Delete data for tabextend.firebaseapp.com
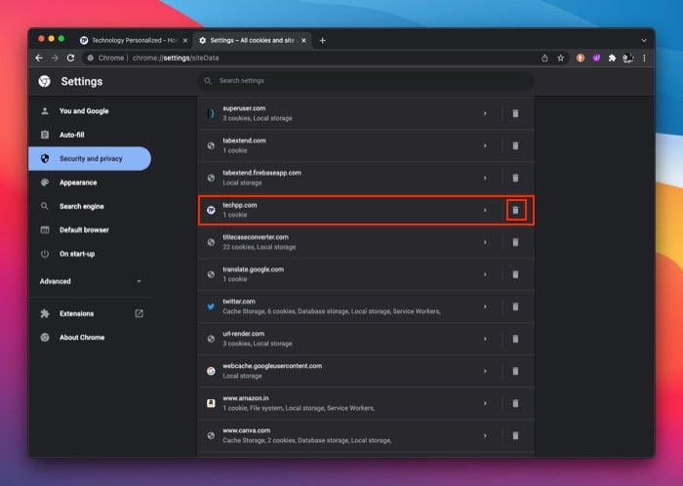The height and width of the screenshot is (486, 683). coord(515,179)
